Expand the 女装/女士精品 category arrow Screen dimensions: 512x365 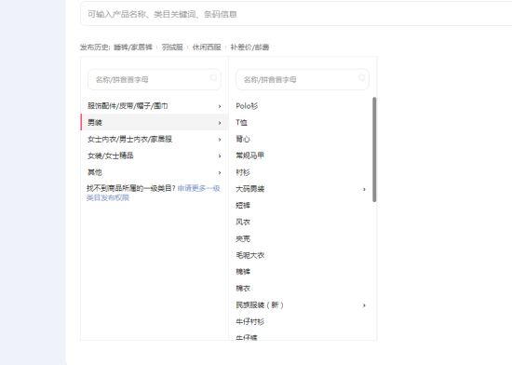pyautogui.click(x=220, y=156)
